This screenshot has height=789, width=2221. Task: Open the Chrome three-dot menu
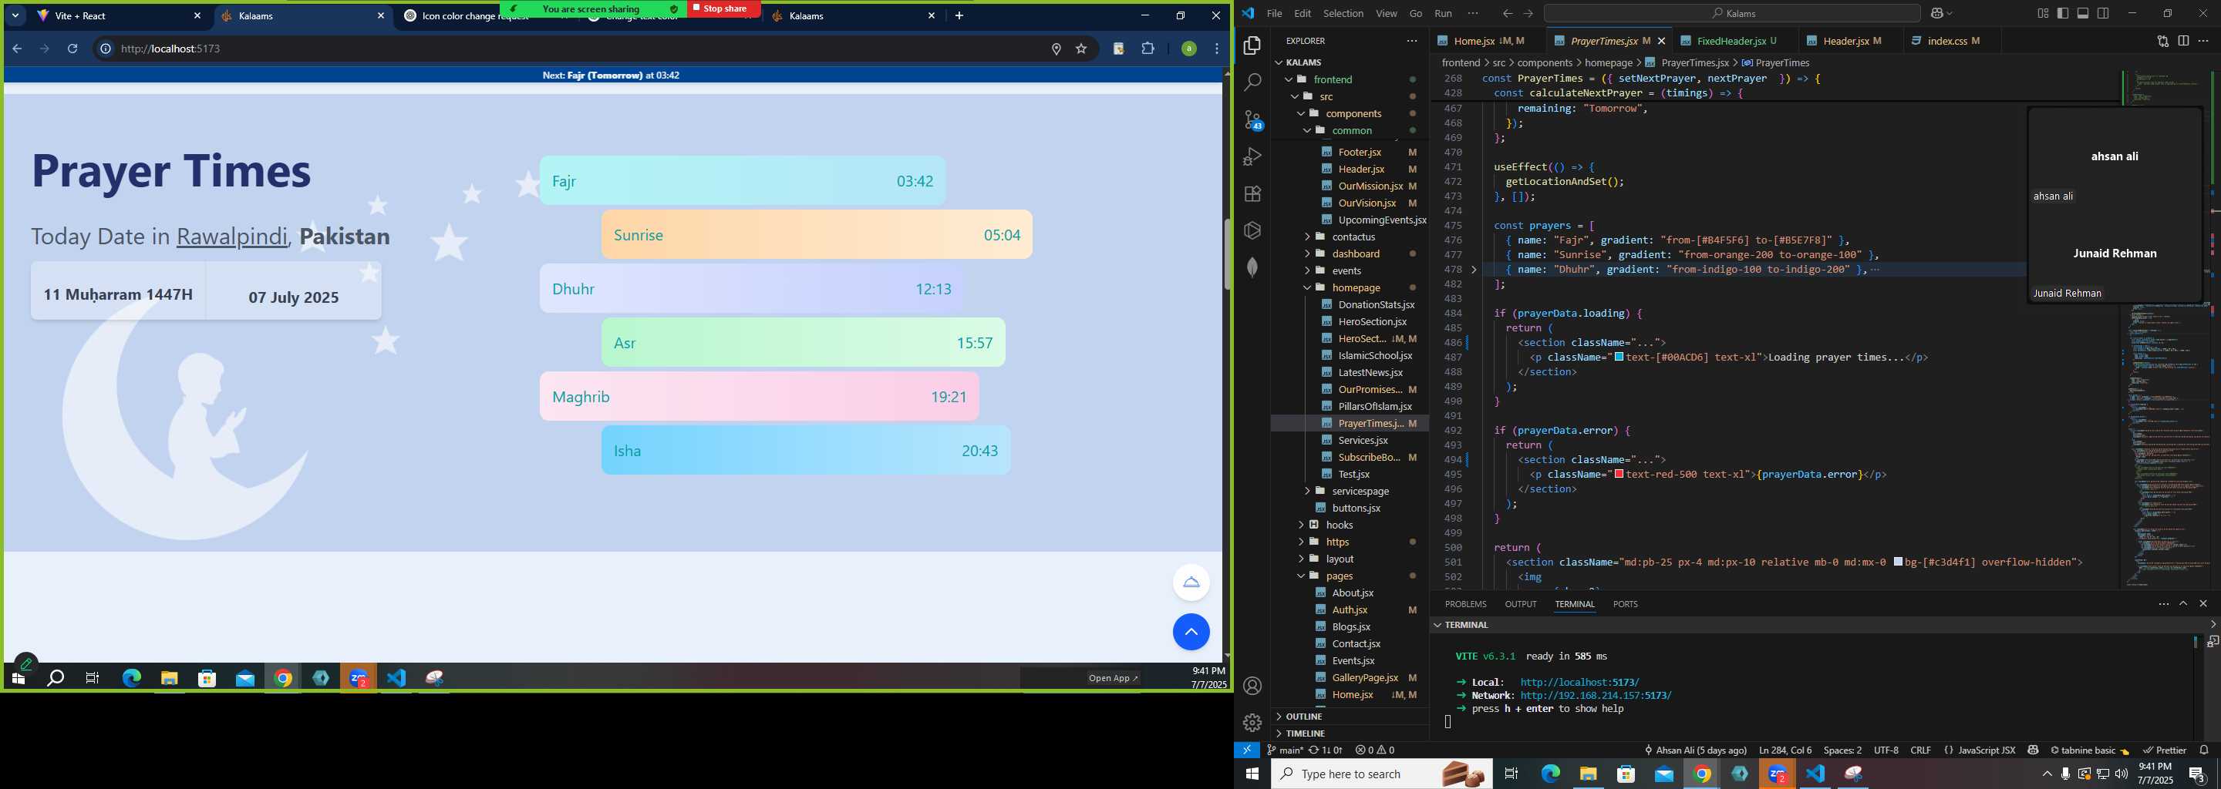1217,49
